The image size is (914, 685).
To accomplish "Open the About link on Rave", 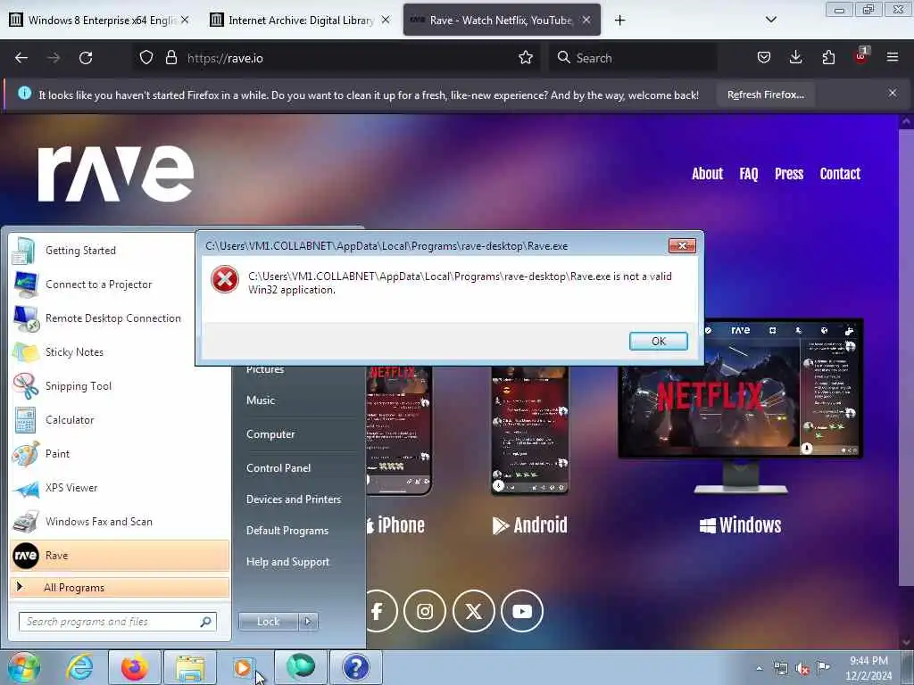I will point(707,174).
